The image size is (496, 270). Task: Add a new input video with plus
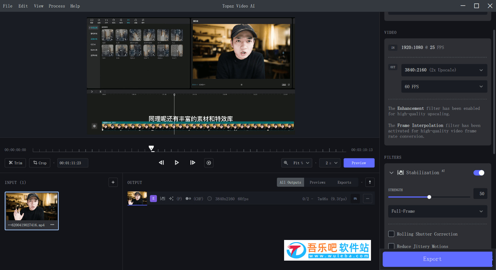[113, 182]
